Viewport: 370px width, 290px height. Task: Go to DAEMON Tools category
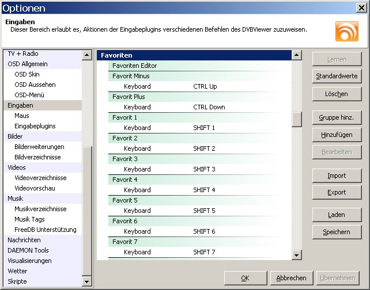point(28,250)
